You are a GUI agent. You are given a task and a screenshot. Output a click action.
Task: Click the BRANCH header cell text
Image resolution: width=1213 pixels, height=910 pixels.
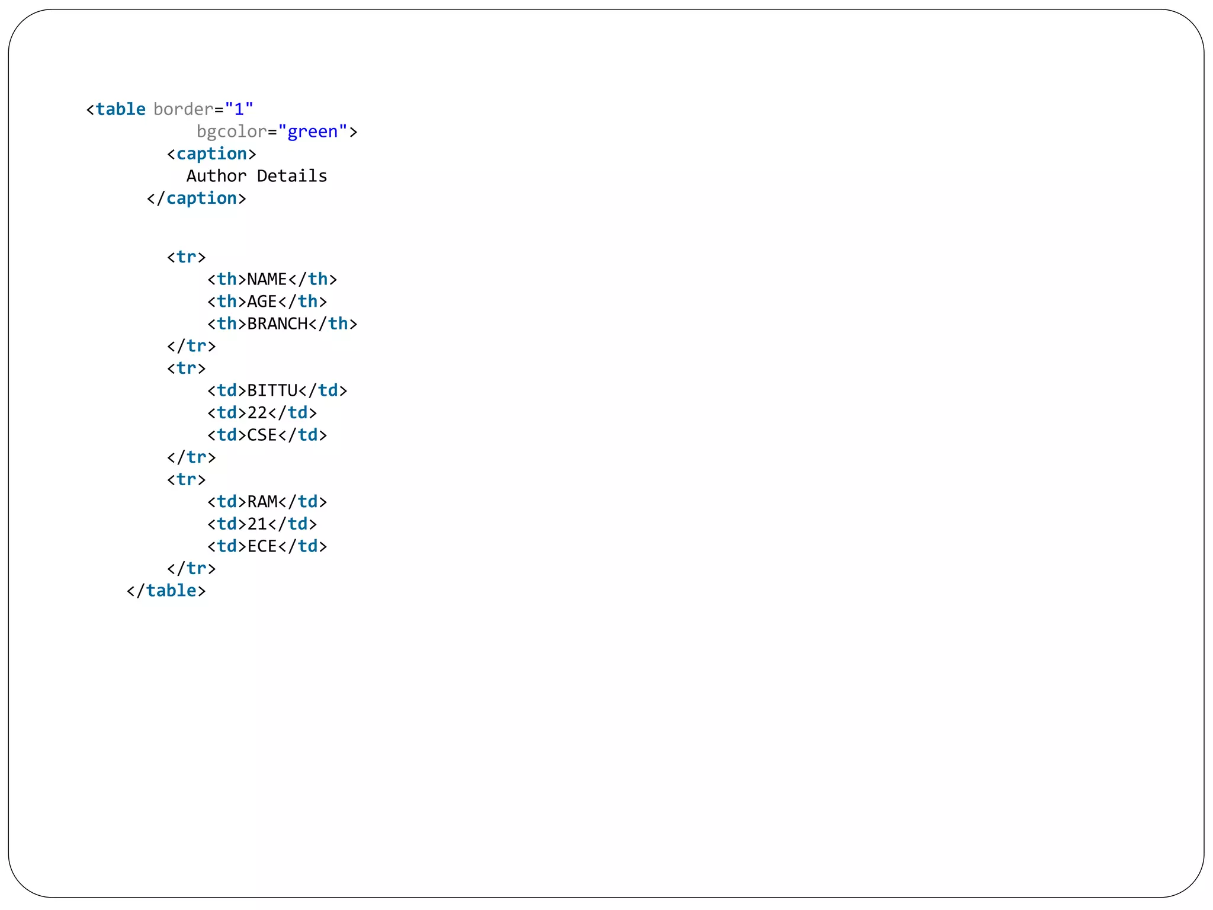point(277,324)
